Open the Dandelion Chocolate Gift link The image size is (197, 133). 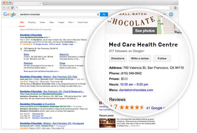(42, 118)
